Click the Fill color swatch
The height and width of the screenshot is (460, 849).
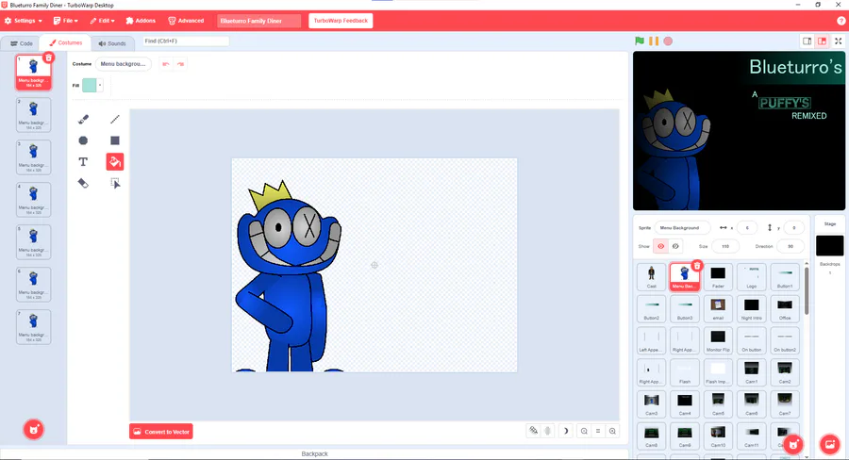(90, 85)
